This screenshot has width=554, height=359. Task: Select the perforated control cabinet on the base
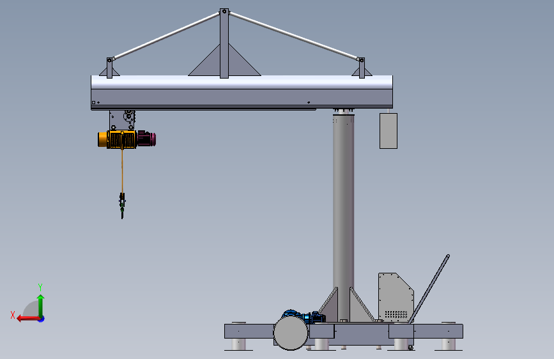coord(396,297)
